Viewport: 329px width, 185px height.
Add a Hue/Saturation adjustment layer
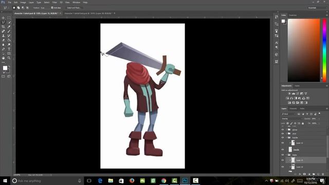(287, 98)
